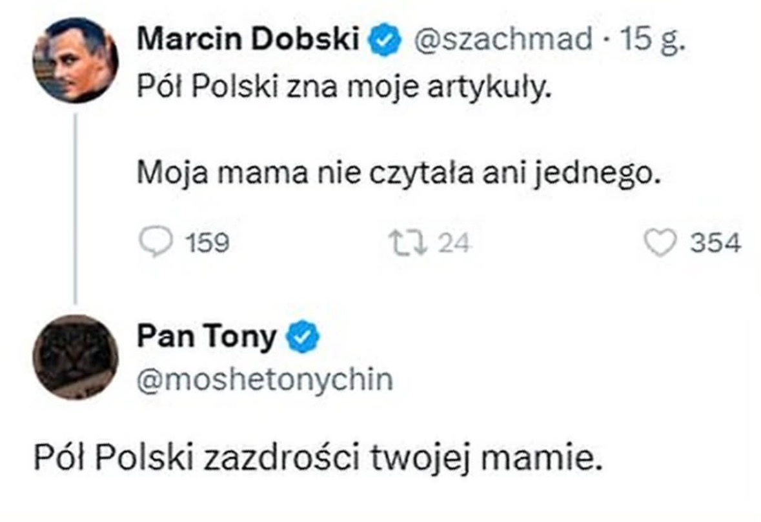Click the text "Pół Polski zna moje artykuły."

345,85
